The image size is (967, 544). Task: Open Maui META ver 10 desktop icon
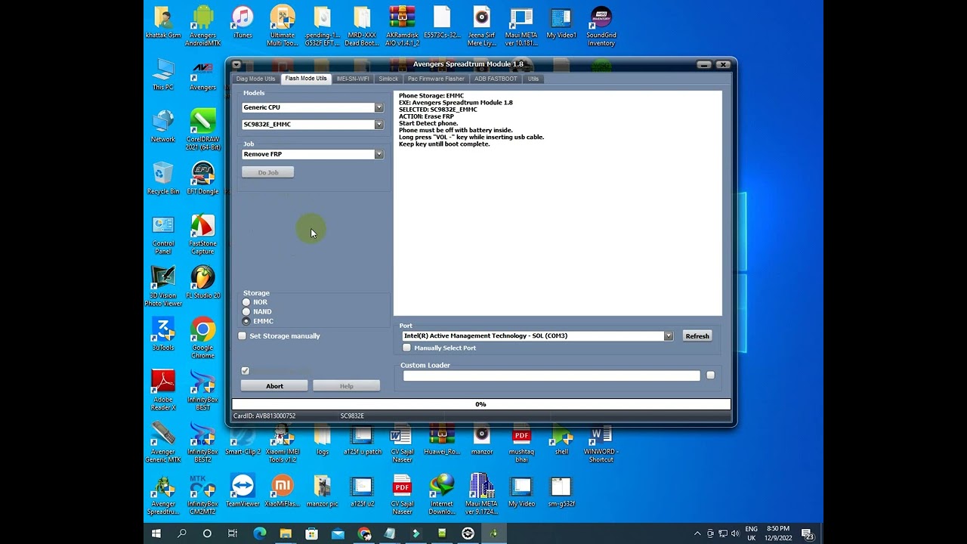tap(521, 26)
